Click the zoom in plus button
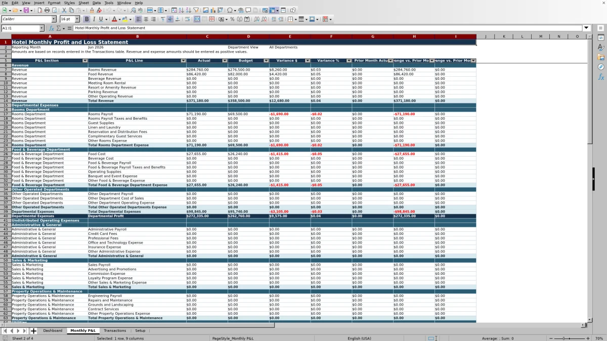The image size is (607, 341). pos(588,338)
